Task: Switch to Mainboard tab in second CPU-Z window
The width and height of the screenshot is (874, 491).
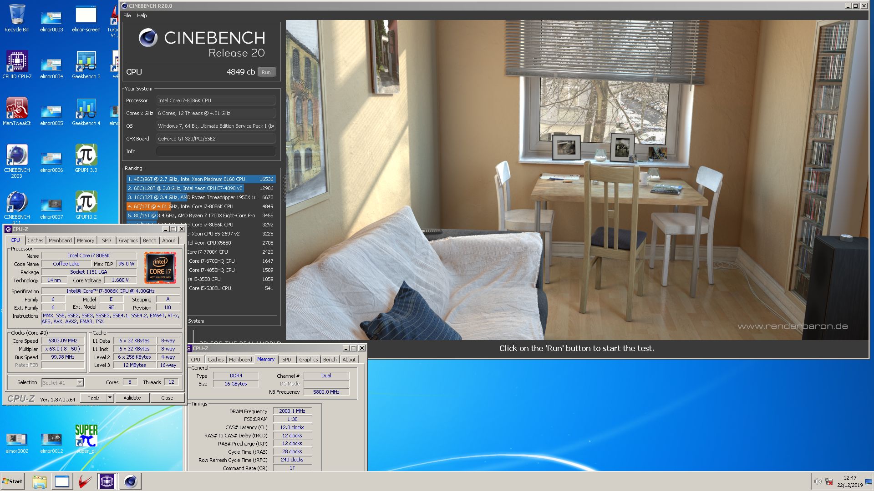Action: [x=240, y=360]
